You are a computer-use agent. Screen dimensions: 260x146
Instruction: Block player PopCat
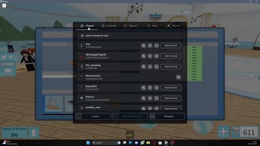pos(156,98)
